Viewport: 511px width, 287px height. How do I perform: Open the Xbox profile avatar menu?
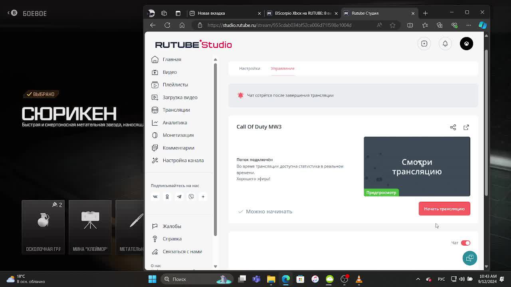click(466, 43)
